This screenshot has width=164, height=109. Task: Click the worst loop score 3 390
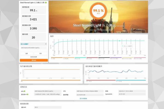(x=33, y=28)
